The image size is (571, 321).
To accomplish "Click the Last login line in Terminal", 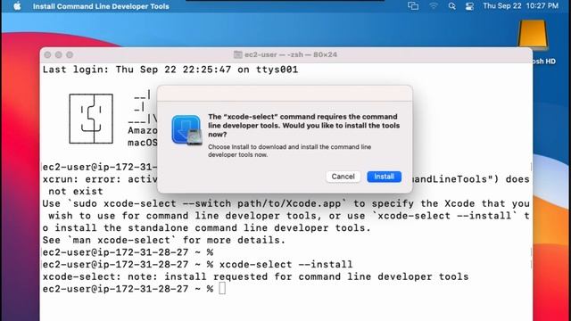I will [170, 70].
